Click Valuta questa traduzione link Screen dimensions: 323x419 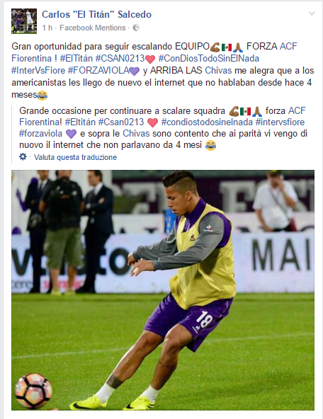point(75,157)
